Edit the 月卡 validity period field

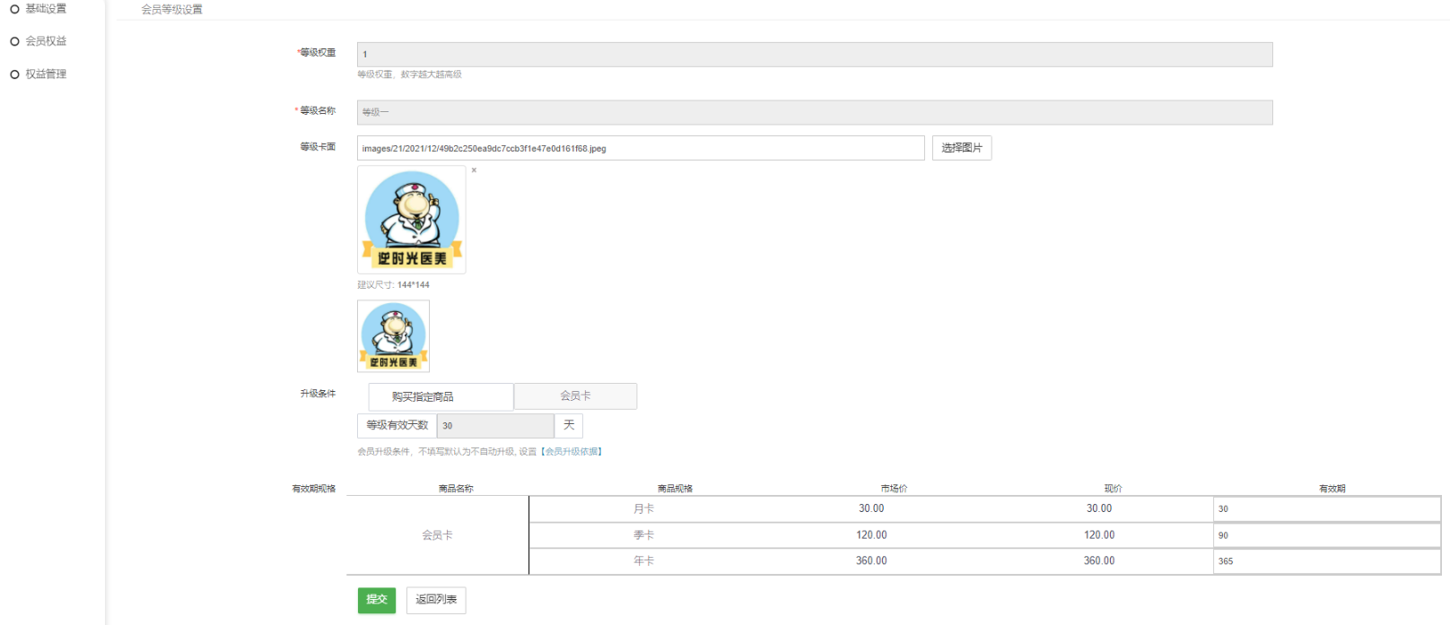point(1326,509)
